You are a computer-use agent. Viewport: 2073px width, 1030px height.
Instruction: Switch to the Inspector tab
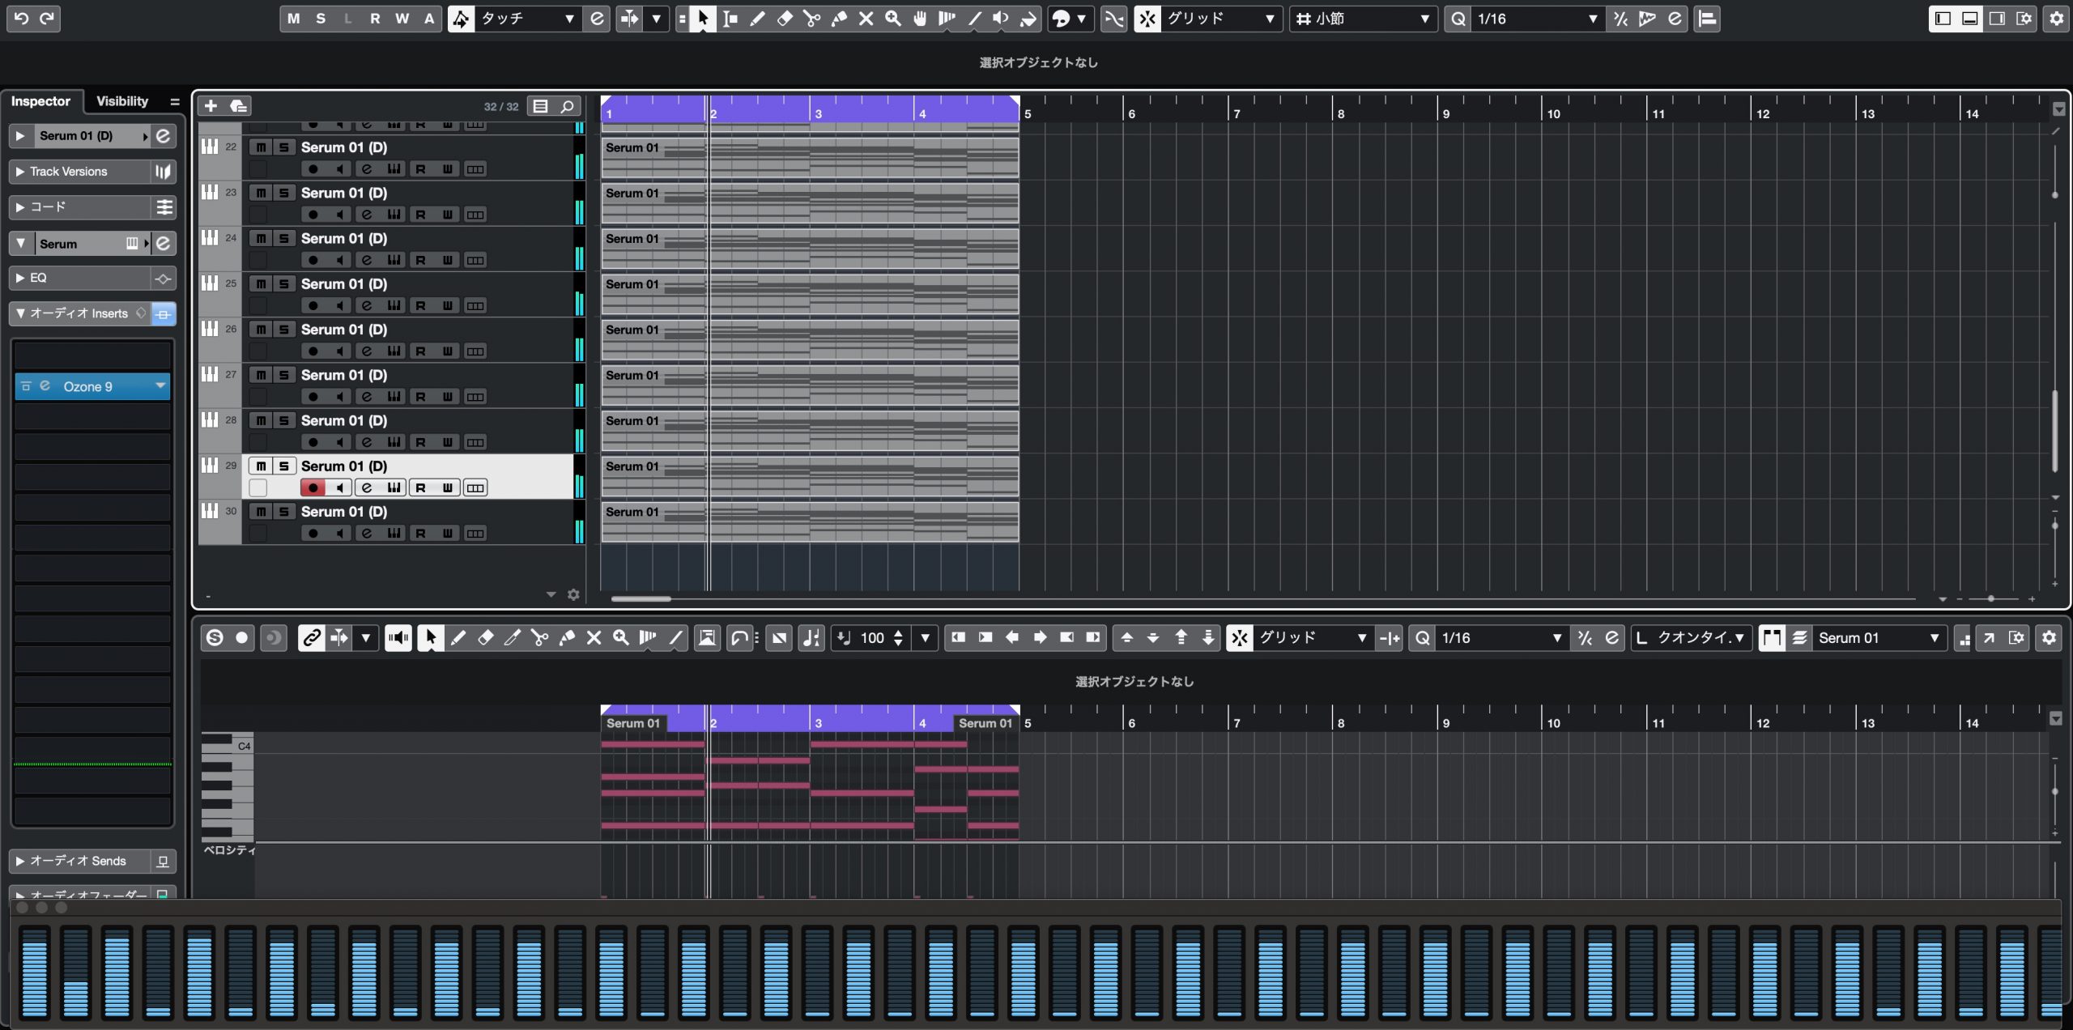(x=40, y=101)
